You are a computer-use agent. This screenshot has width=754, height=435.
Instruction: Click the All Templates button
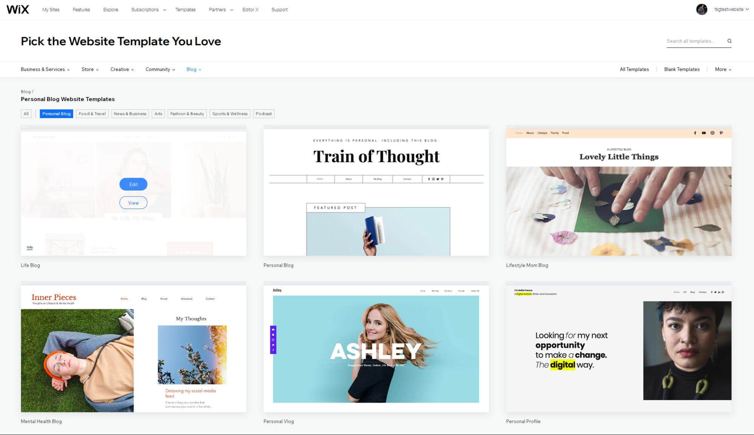point(634,69)
